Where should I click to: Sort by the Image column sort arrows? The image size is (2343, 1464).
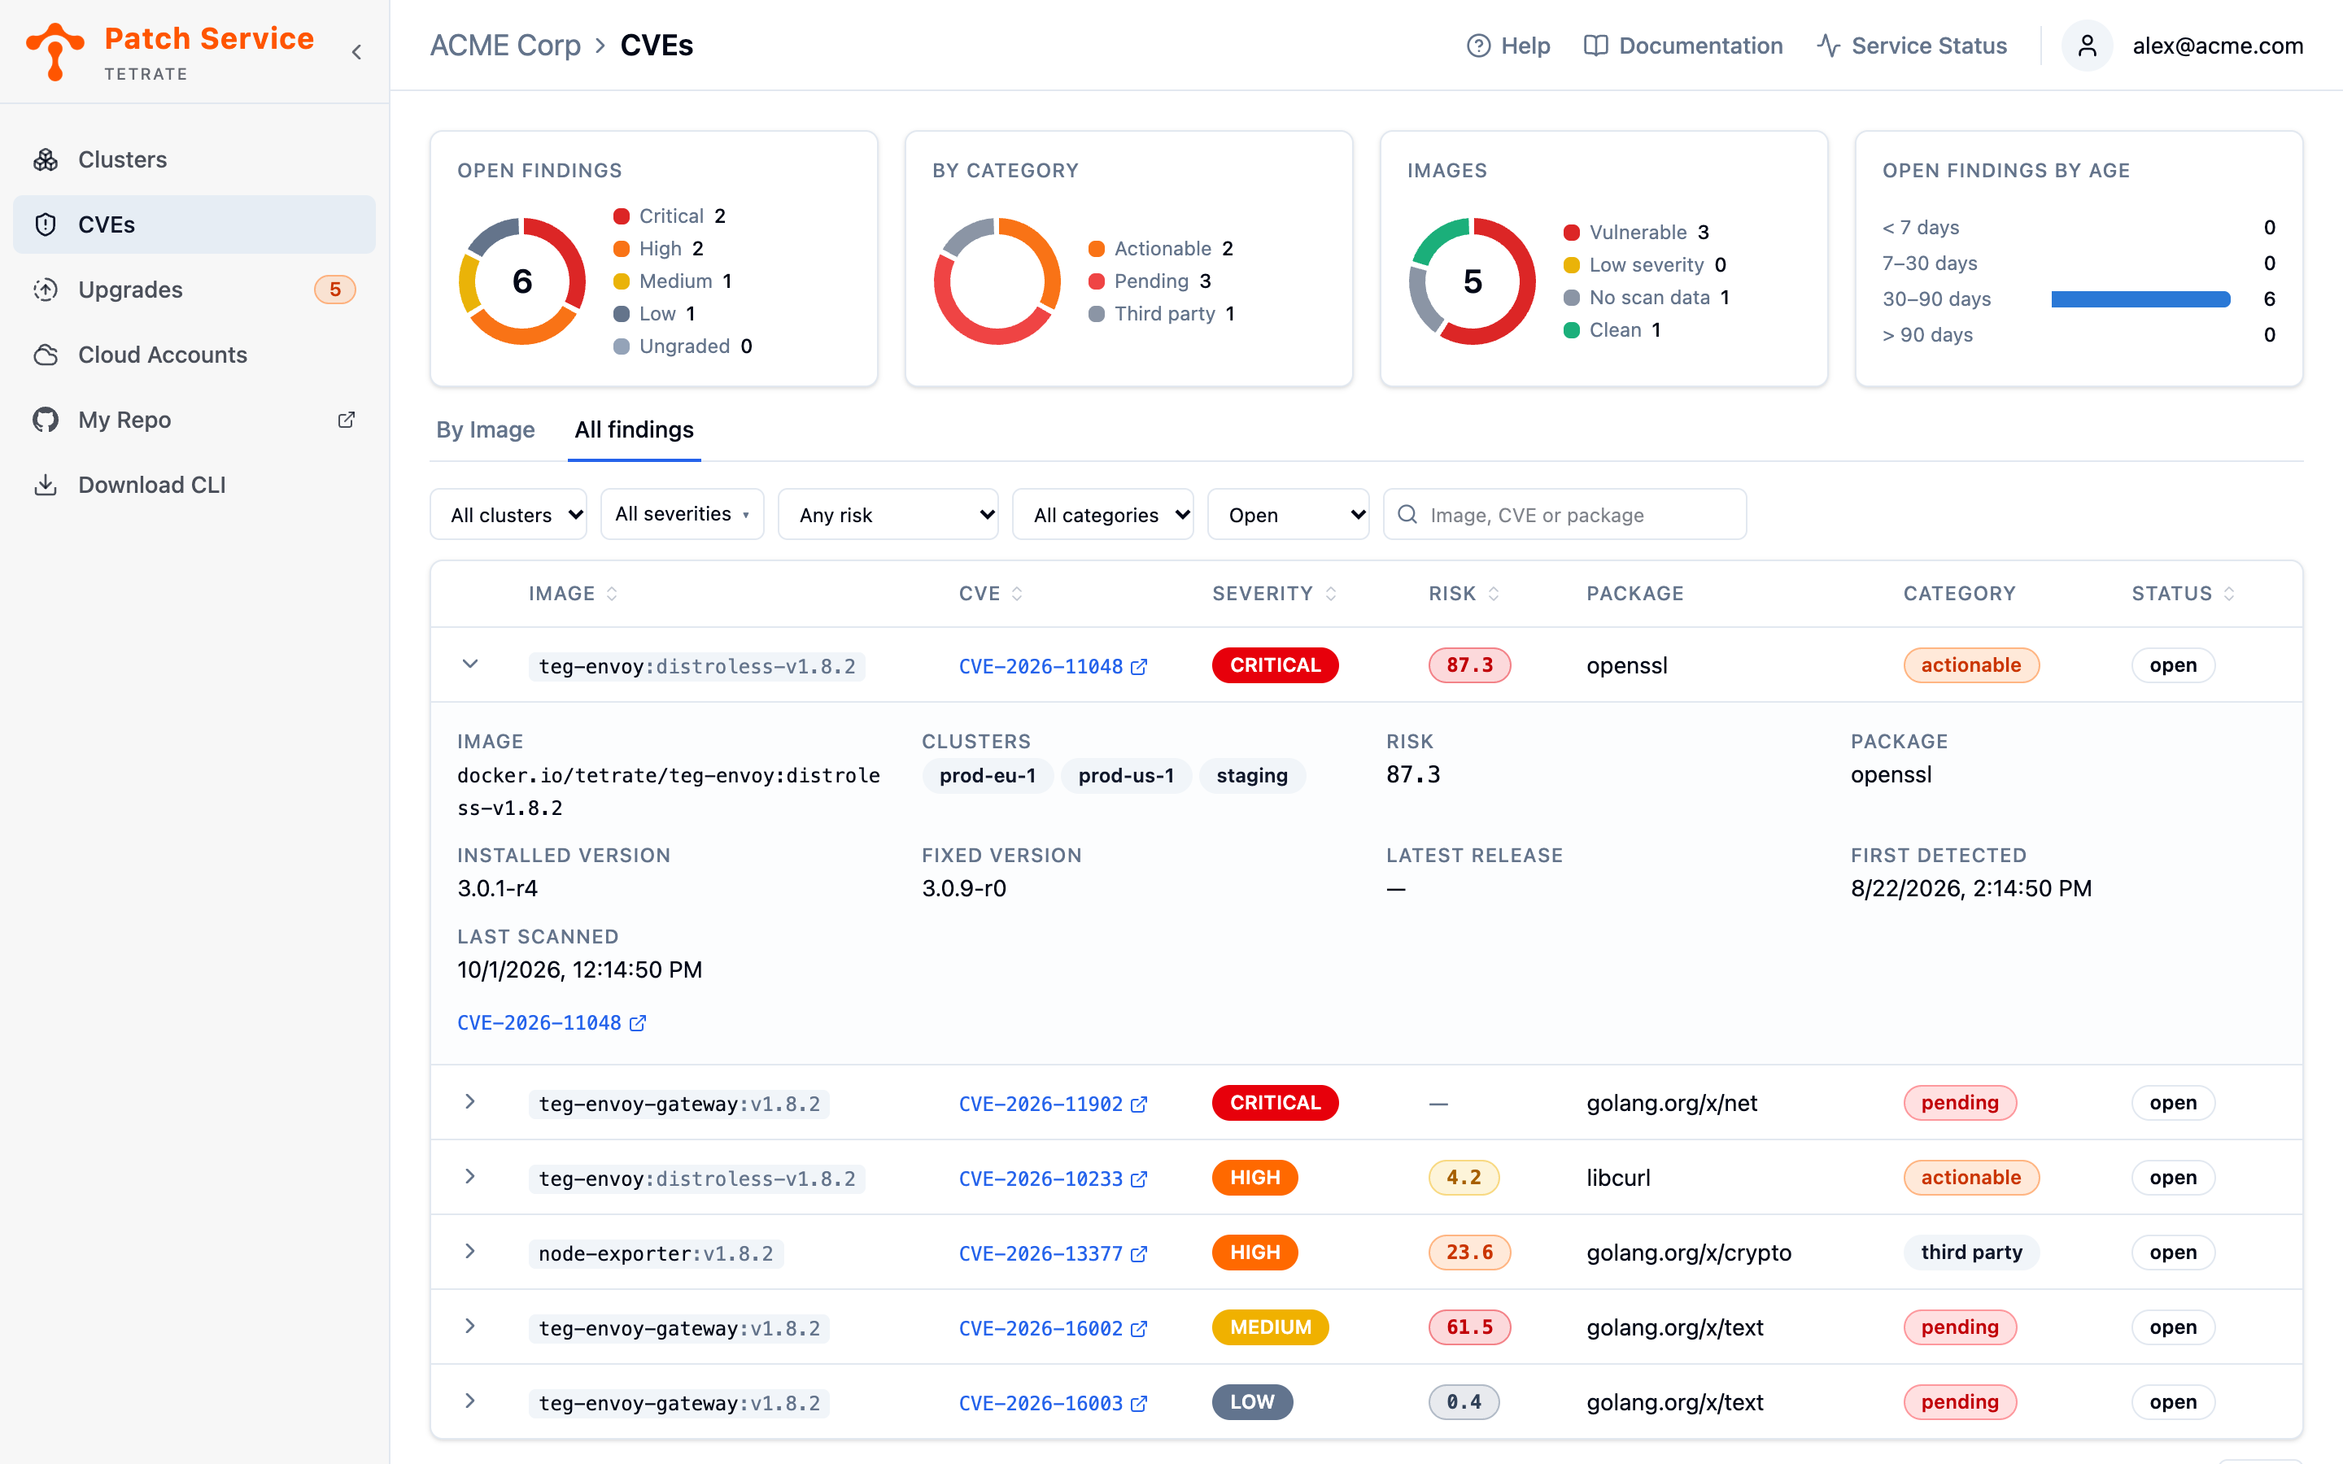(612, 594)
